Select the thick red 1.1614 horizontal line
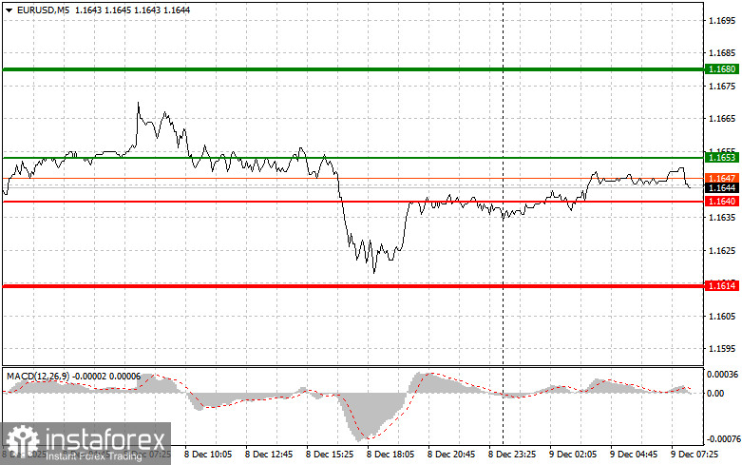Image resolution: width=742 pixels, height=465 pixels. (x=353, y=286)
